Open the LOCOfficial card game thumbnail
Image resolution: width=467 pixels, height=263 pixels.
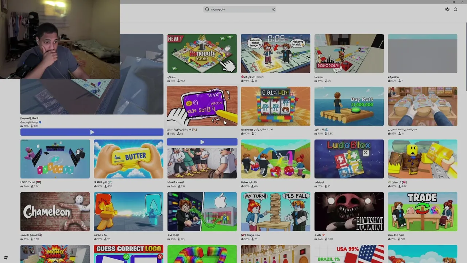coord(55,159)
